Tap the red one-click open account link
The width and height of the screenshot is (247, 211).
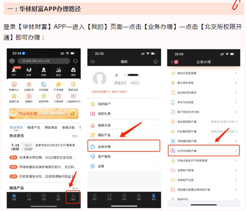[109, 92]
